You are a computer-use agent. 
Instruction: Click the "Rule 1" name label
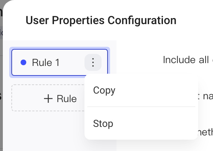46,62
